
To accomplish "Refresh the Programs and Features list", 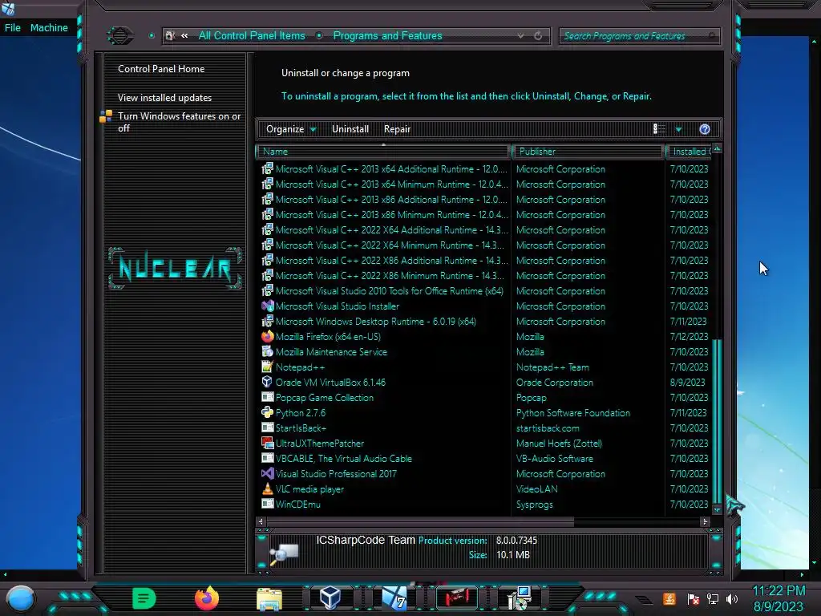I will pyautogui.click(x=538, y=35).
